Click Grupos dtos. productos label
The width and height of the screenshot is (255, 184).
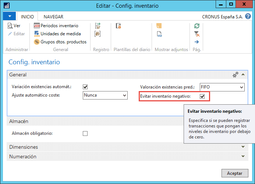pyautogui.click(x=63, y=42)
